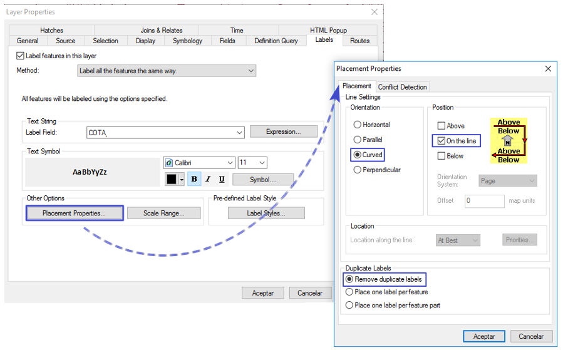Enable the Below position checkbox
The image size is (563, 350).
(442, 156)
